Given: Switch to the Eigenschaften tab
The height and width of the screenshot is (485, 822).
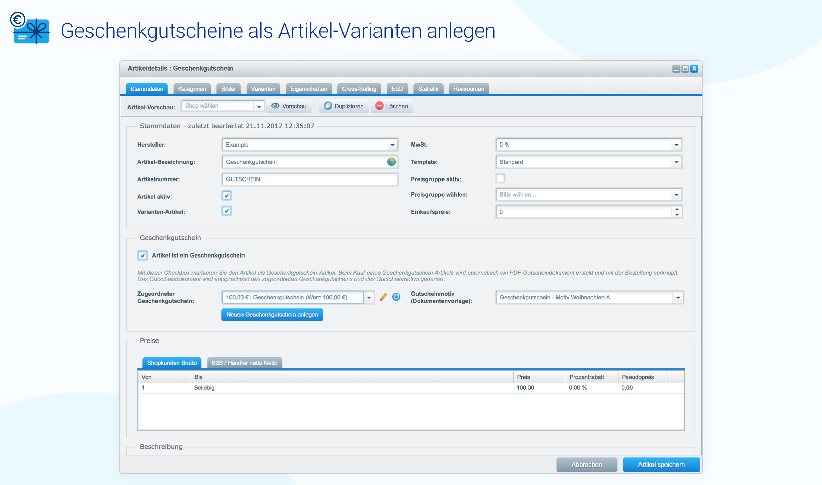Looking at the screenshot, I should coord(309,89).
